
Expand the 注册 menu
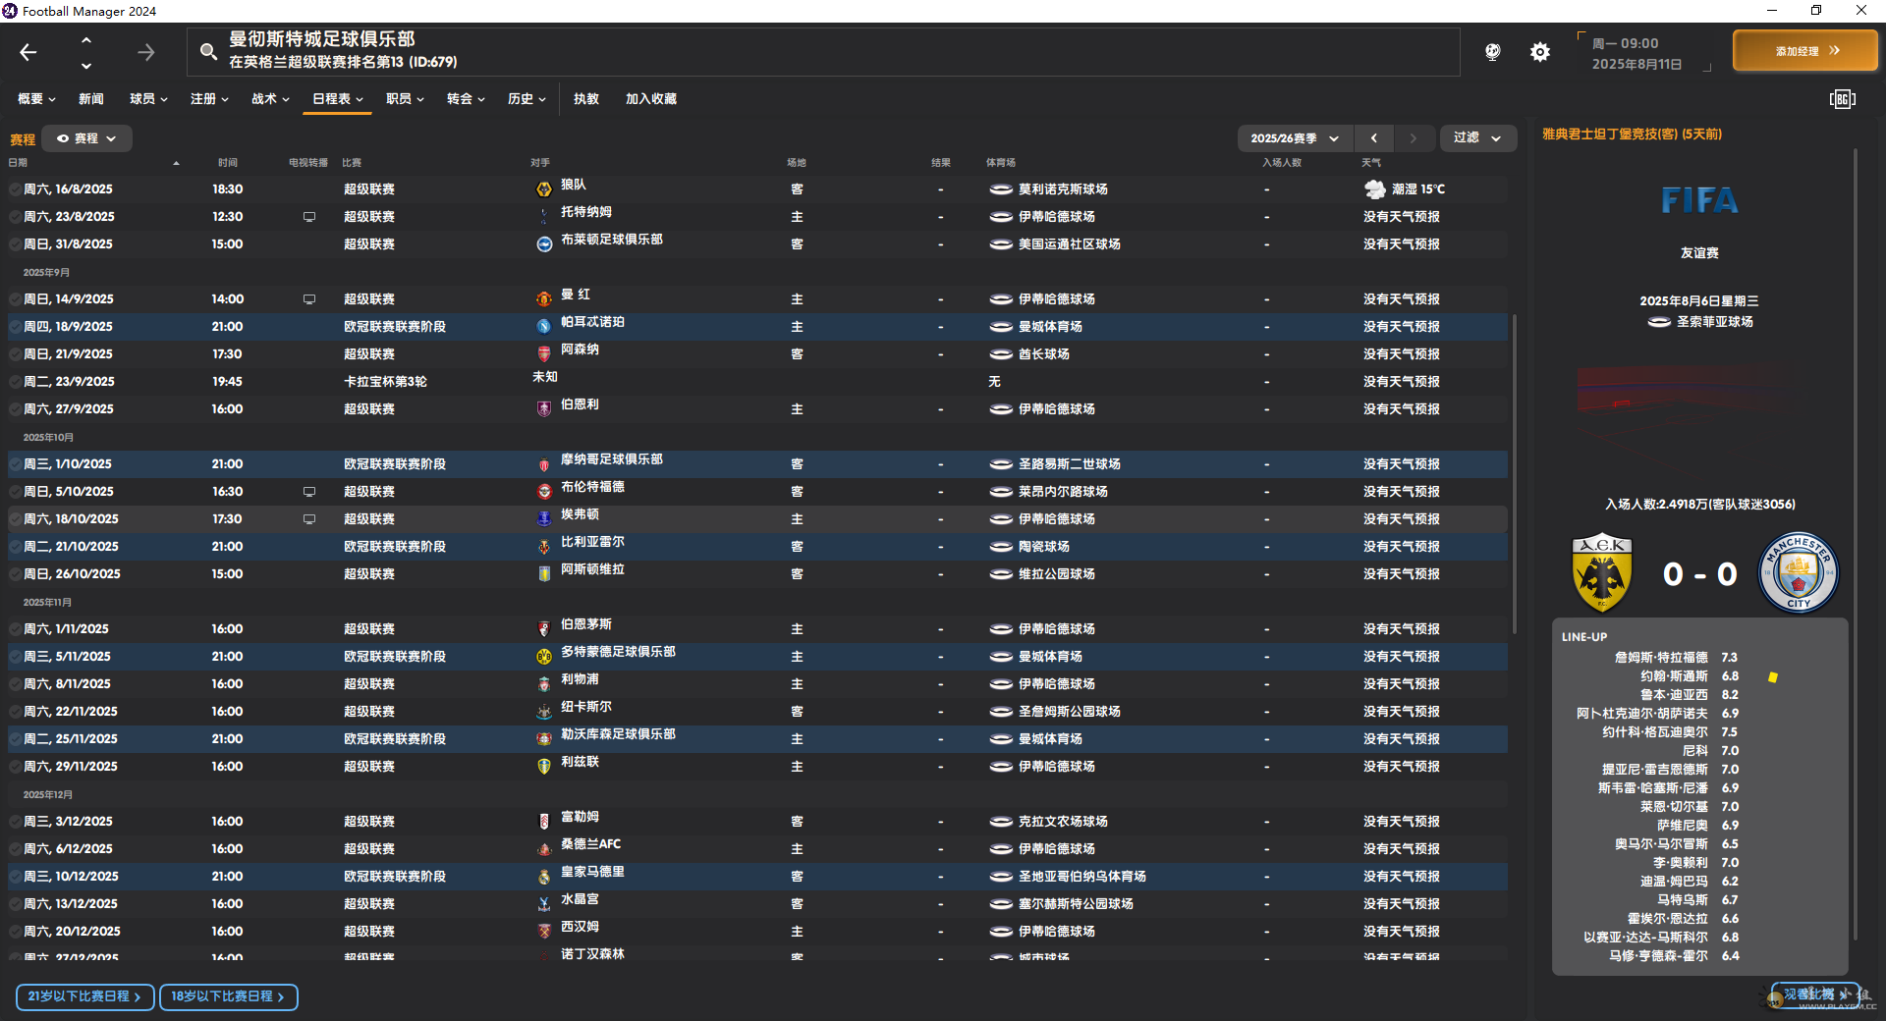(209, 99)
